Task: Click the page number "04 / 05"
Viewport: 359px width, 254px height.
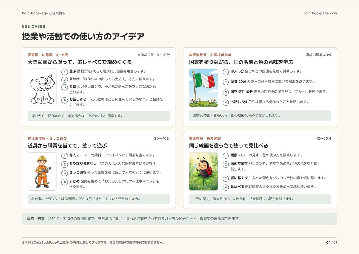Action: (332, 242)
